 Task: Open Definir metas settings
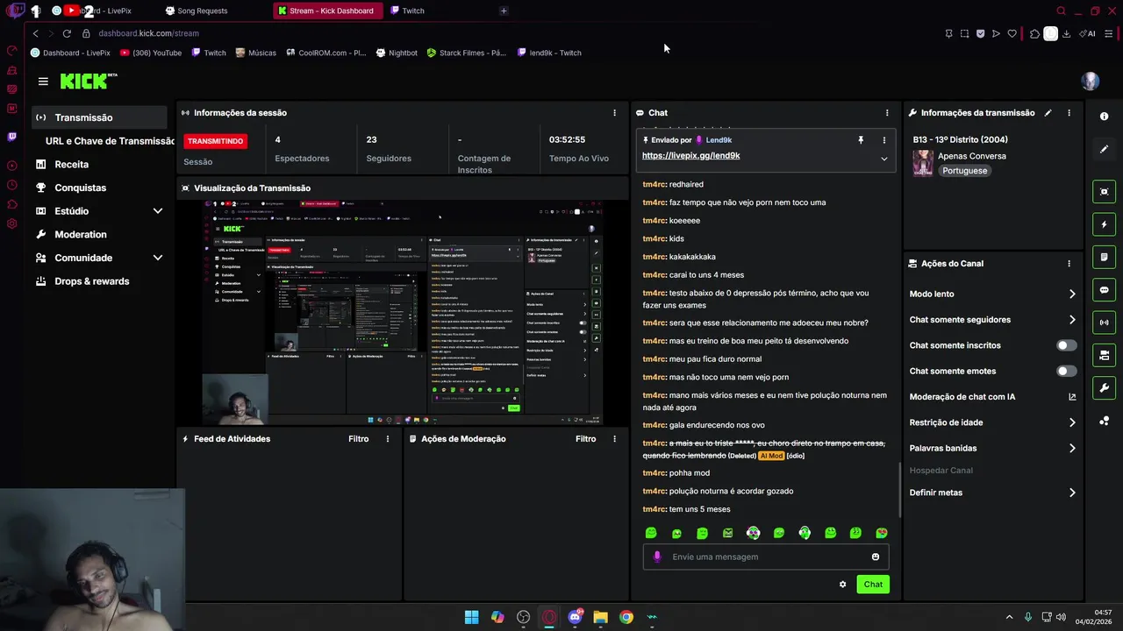[992, 493]
